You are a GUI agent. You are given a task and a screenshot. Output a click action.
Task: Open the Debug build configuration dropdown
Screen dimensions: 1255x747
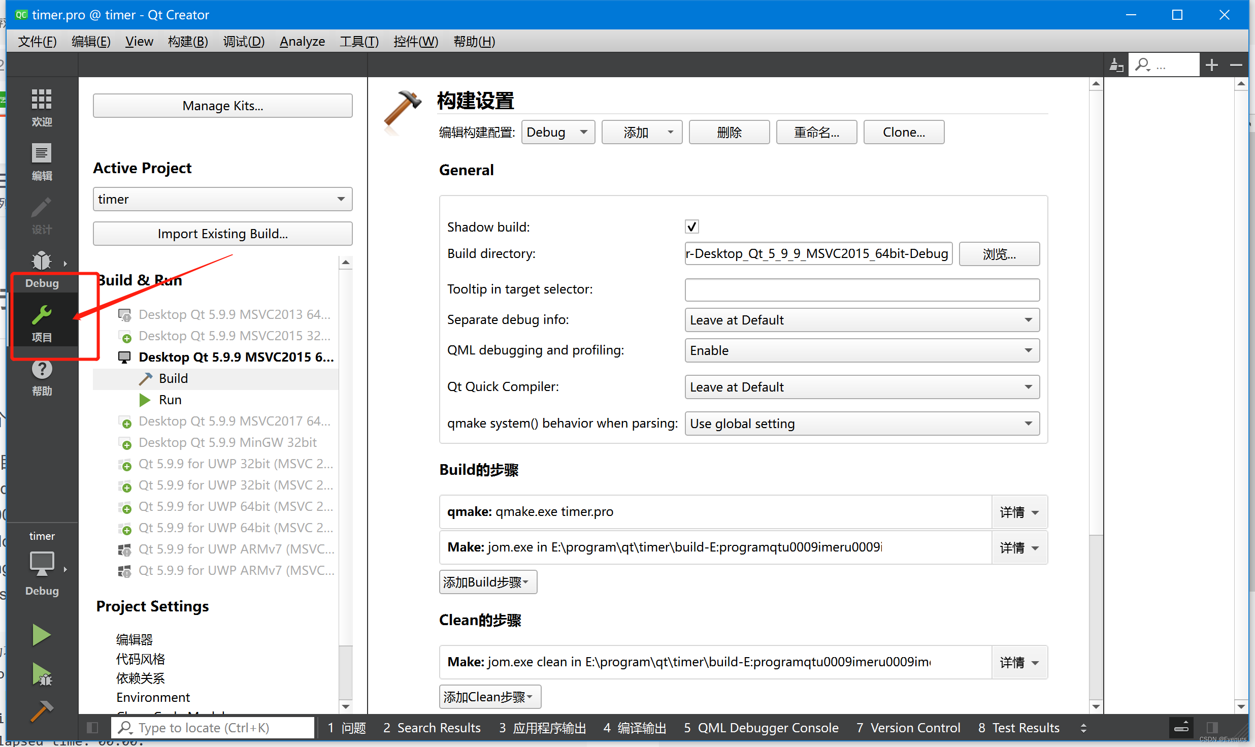coord(558,132)
